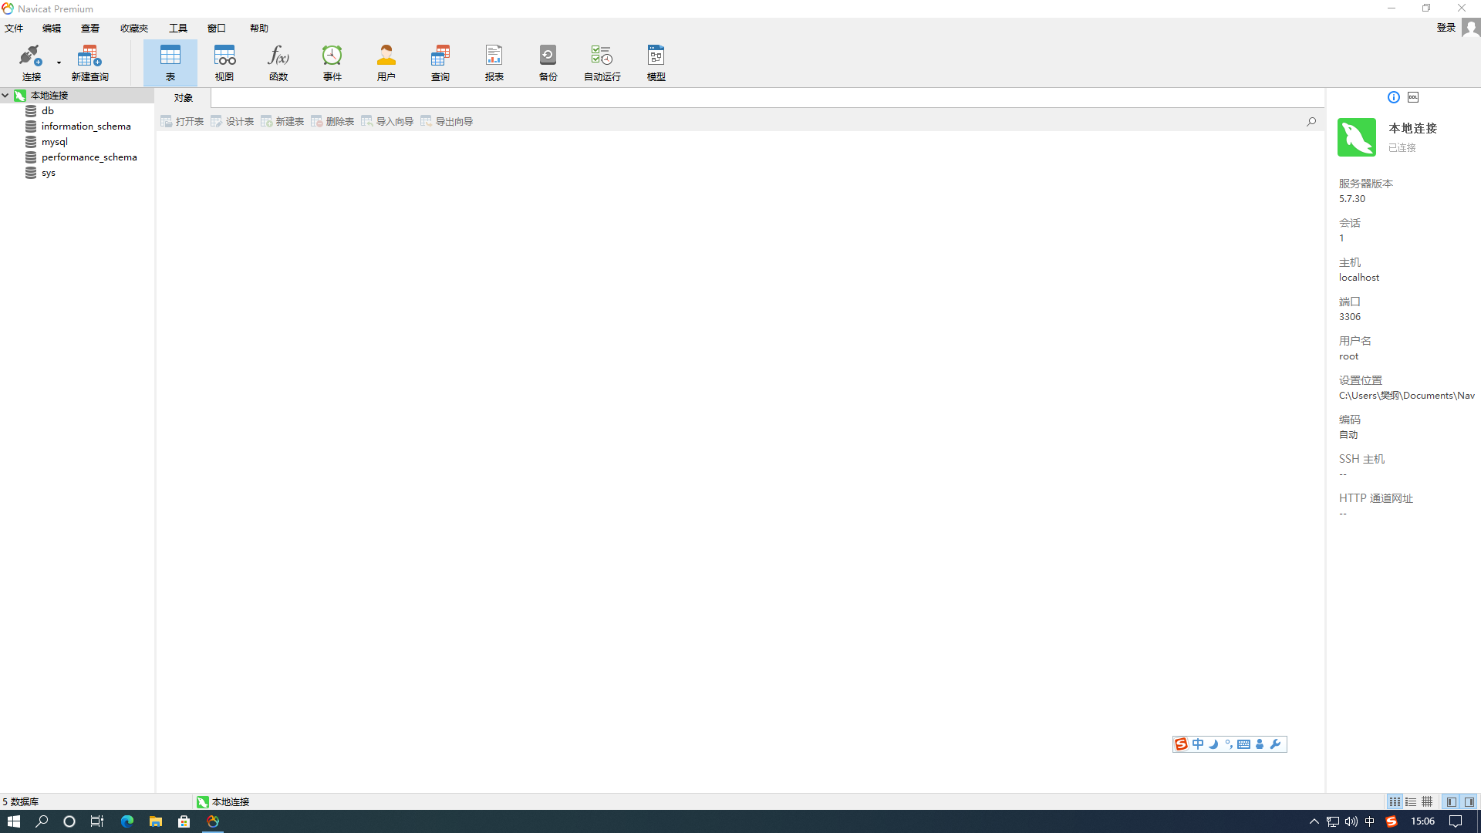Toggle the left navigation pane visibility
Screen dimensions: 1481x833
(x=1452, y=801)
